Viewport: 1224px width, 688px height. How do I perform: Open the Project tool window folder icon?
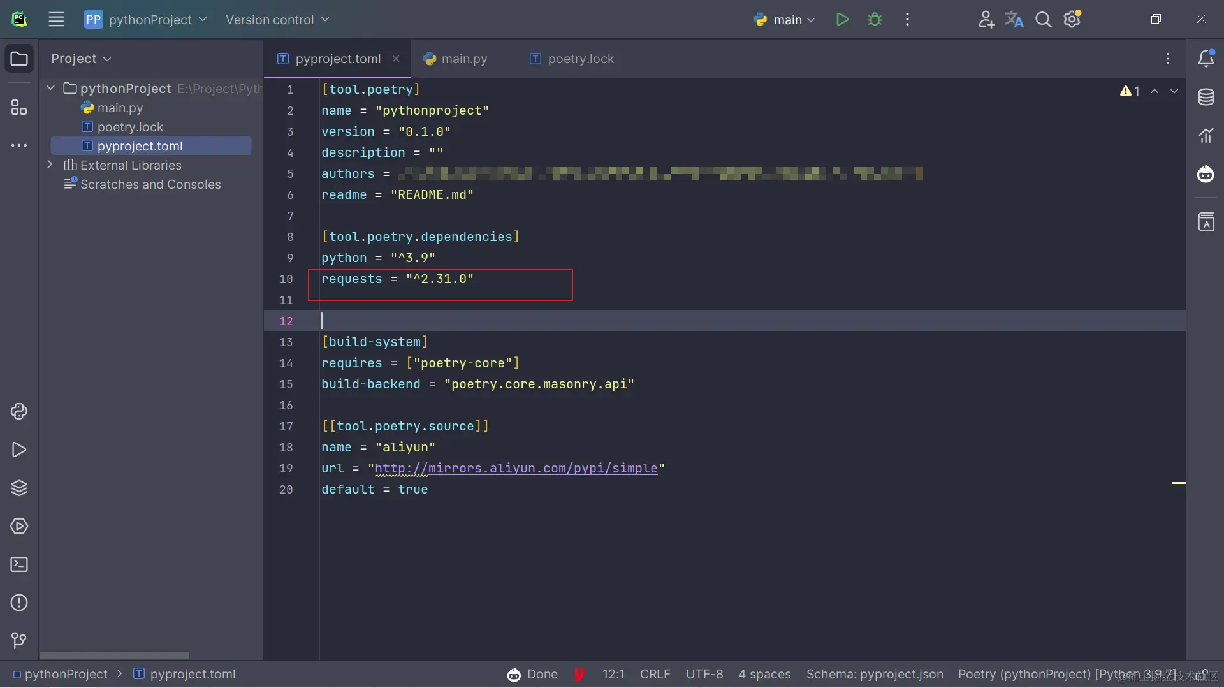click(19, 59)
